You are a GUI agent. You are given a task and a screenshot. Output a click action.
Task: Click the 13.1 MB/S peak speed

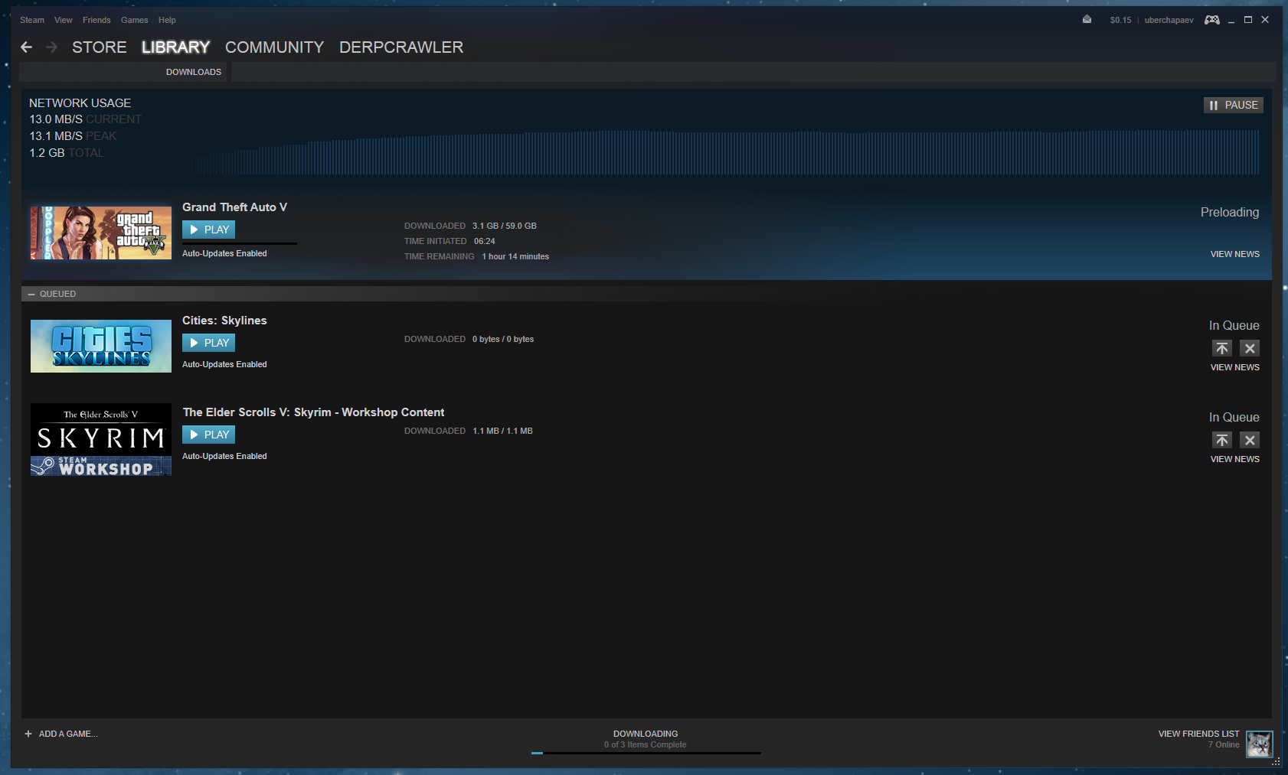[56, 136]
